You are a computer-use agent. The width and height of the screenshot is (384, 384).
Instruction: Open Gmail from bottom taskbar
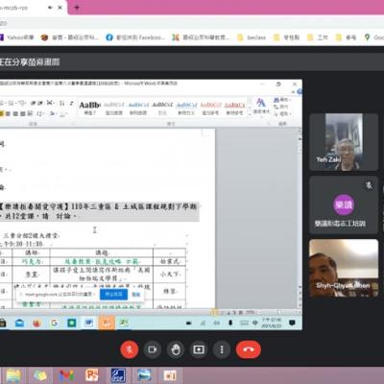click(x=66, y=375)
